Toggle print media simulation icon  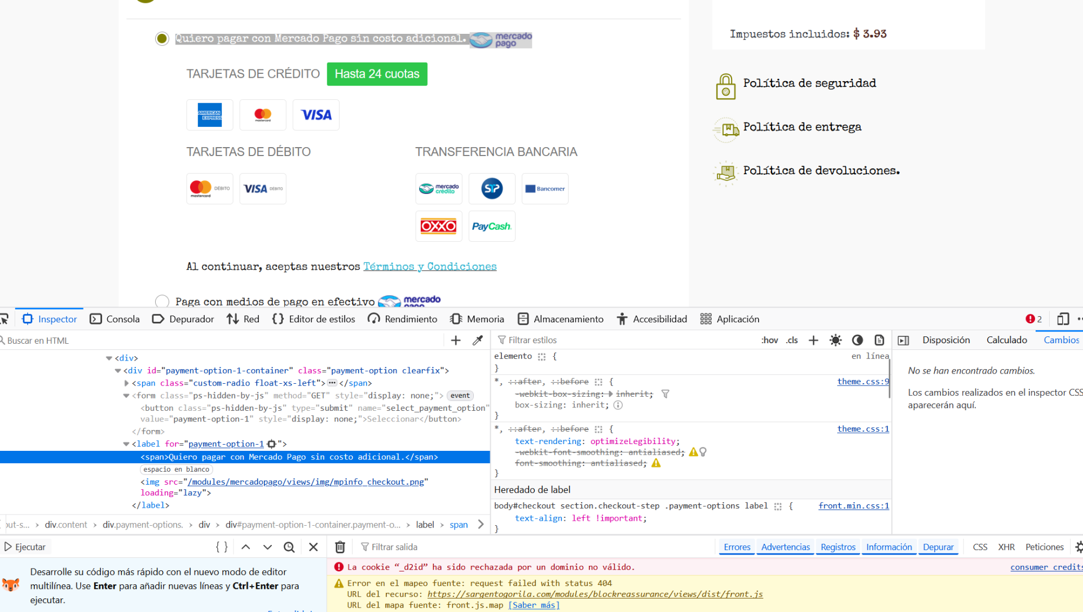click(879, 340)
